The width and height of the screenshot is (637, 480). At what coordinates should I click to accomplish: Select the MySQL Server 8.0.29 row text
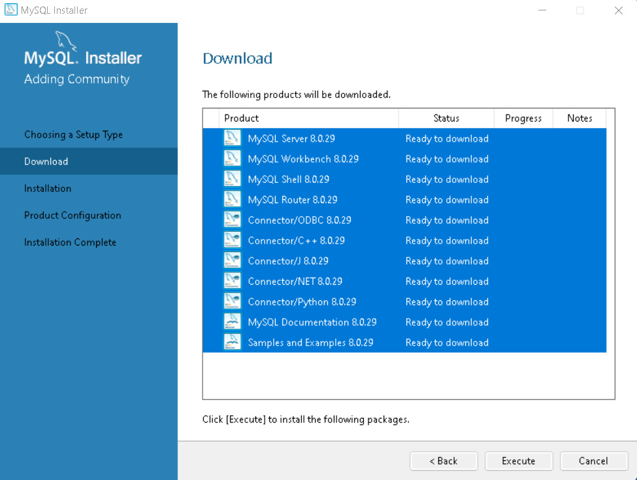click(x=291, y=138)
